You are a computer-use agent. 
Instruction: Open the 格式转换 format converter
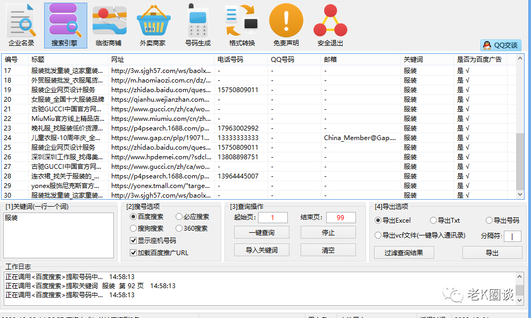pyautogui.click(x=242, y=21)
